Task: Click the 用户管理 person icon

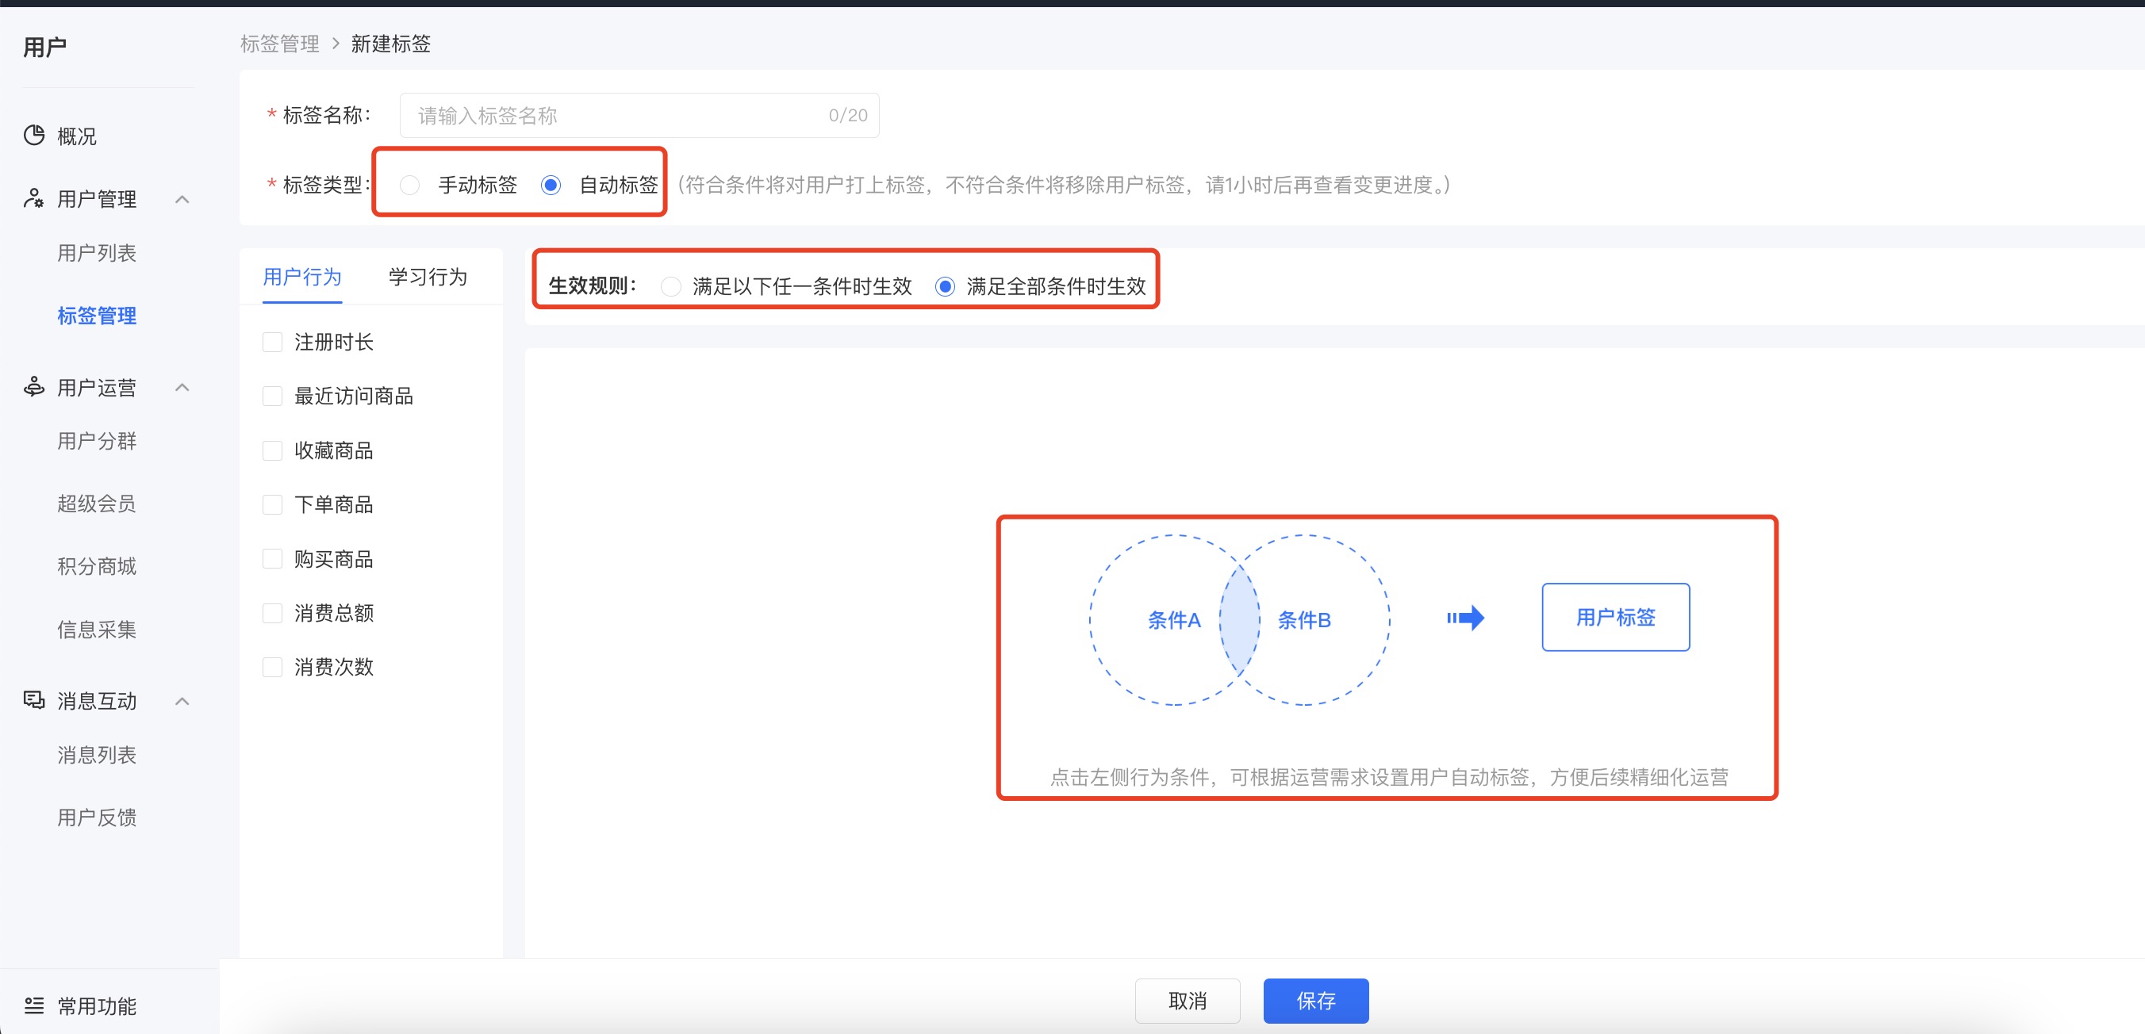Action: (x=34, y=198)
